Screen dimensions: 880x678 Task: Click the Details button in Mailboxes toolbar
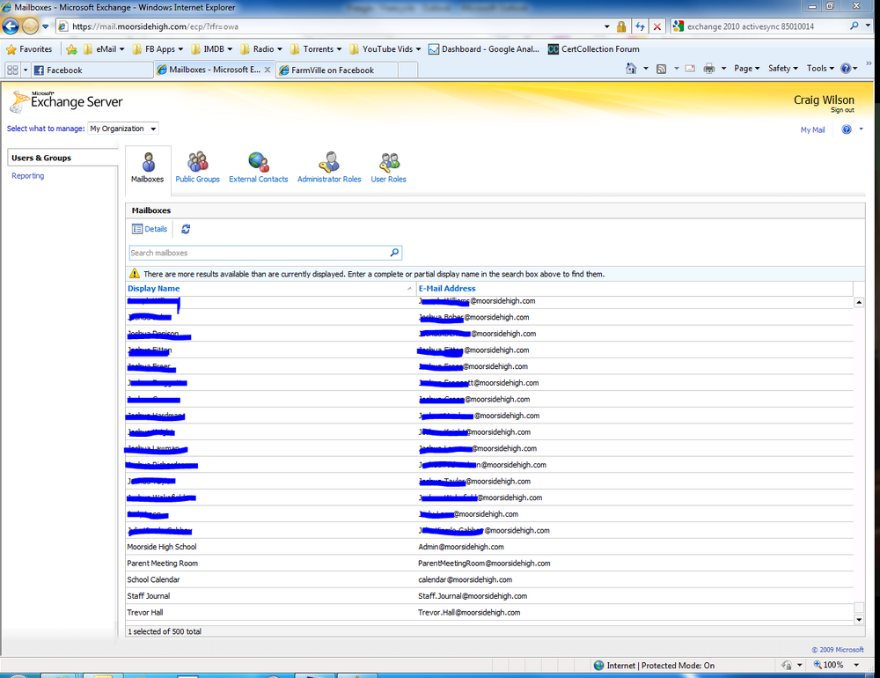coord(150,229)
